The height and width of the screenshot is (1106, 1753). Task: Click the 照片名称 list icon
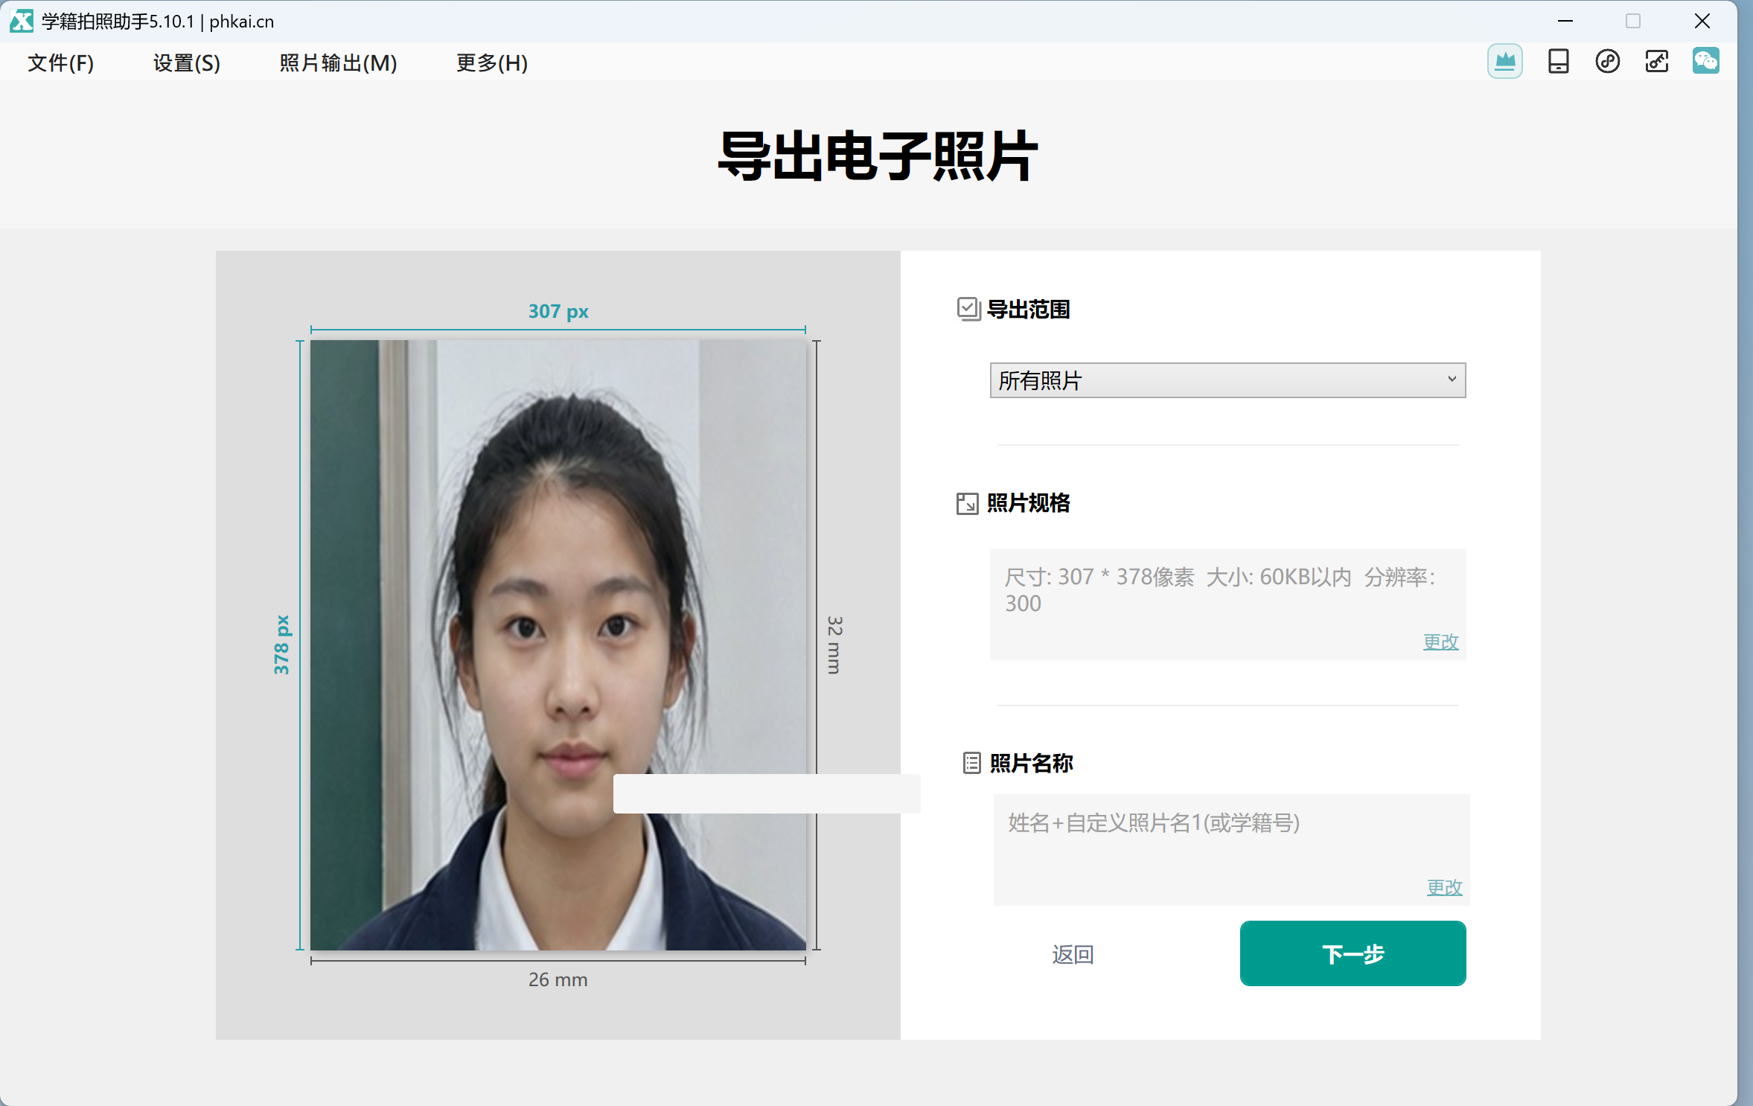971,763
